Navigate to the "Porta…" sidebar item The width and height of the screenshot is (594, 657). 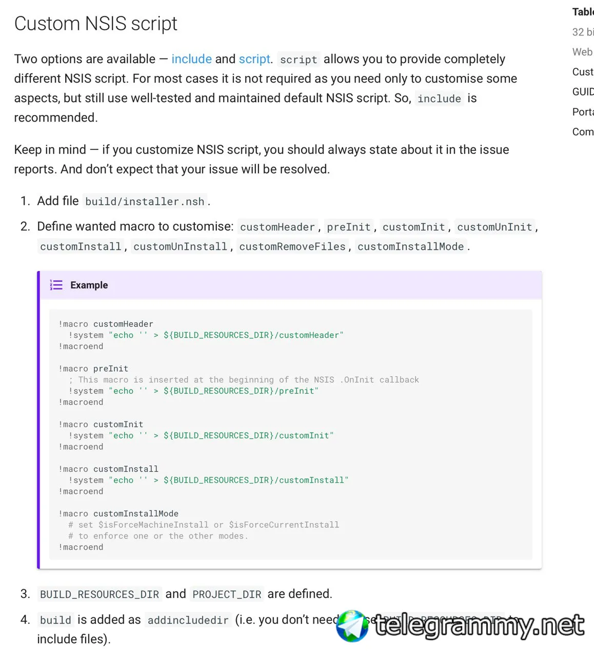(583, 112)
